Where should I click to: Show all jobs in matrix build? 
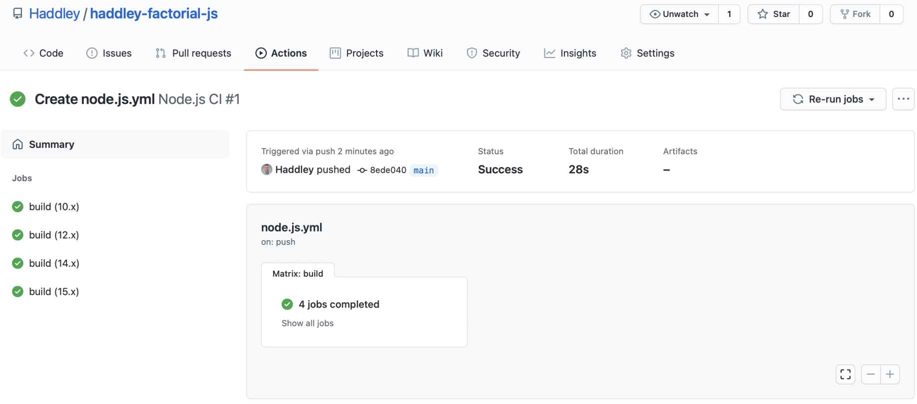click(308, 323)
